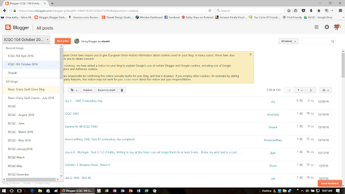Open Google notifications bell
This screenshot has height=194, width=345.
point(327,27)
